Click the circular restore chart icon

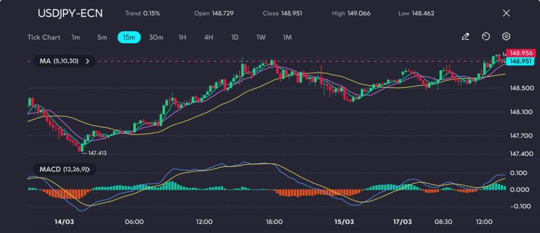(x=486, y=37)
